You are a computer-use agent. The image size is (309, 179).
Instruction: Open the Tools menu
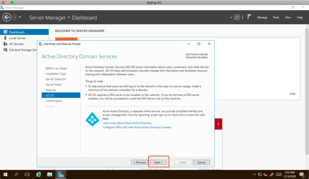tap(276, 18)
